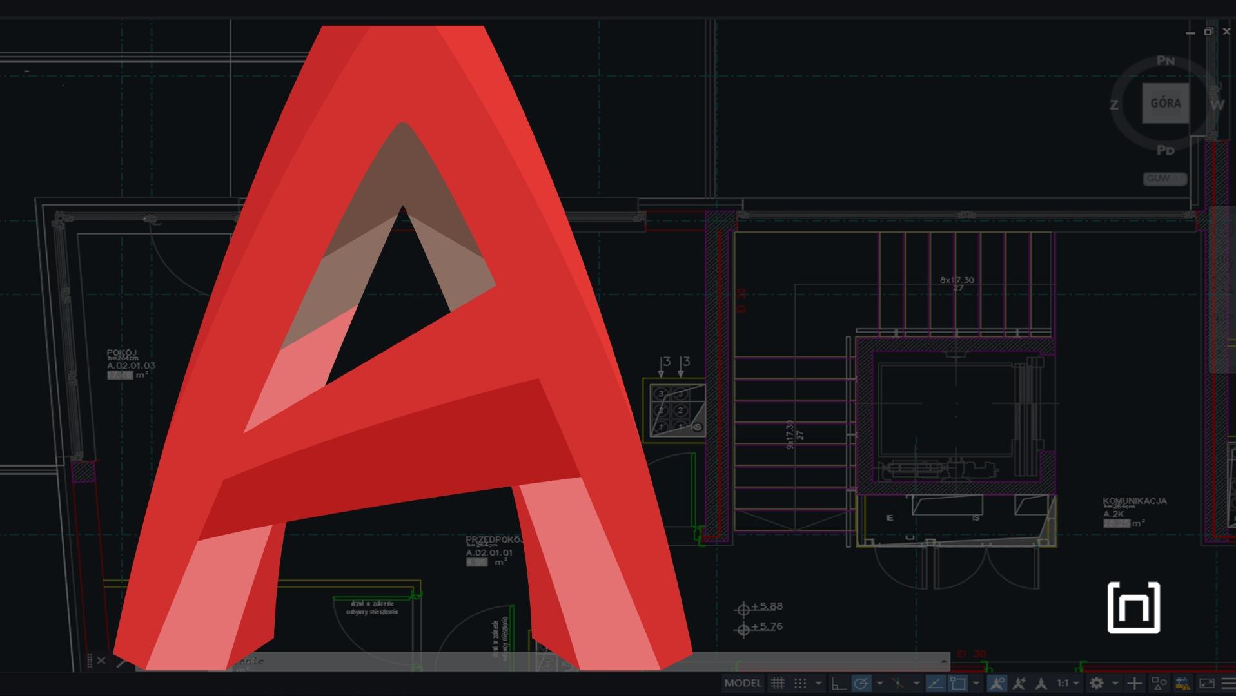
Task: Toggle snap mode dots icon
Action: point(800,683)
